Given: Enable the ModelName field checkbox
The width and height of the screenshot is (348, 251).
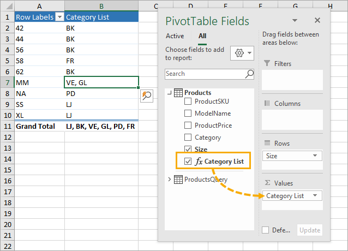Looking at the screenshot, I should coord(188,113).
